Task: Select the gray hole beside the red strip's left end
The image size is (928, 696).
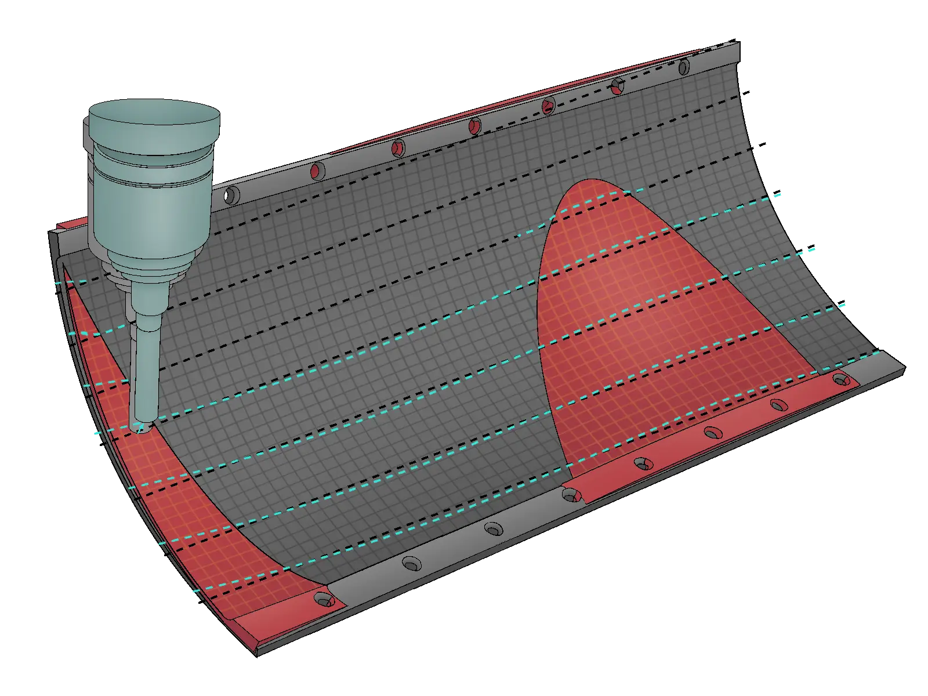Action: [571, 495]
